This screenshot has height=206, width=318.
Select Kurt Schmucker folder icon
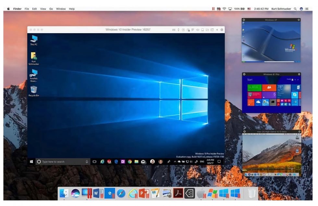(34, 58)
